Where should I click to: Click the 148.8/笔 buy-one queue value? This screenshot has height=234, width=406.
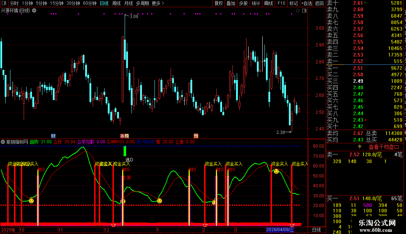click(x=372, y=198)
